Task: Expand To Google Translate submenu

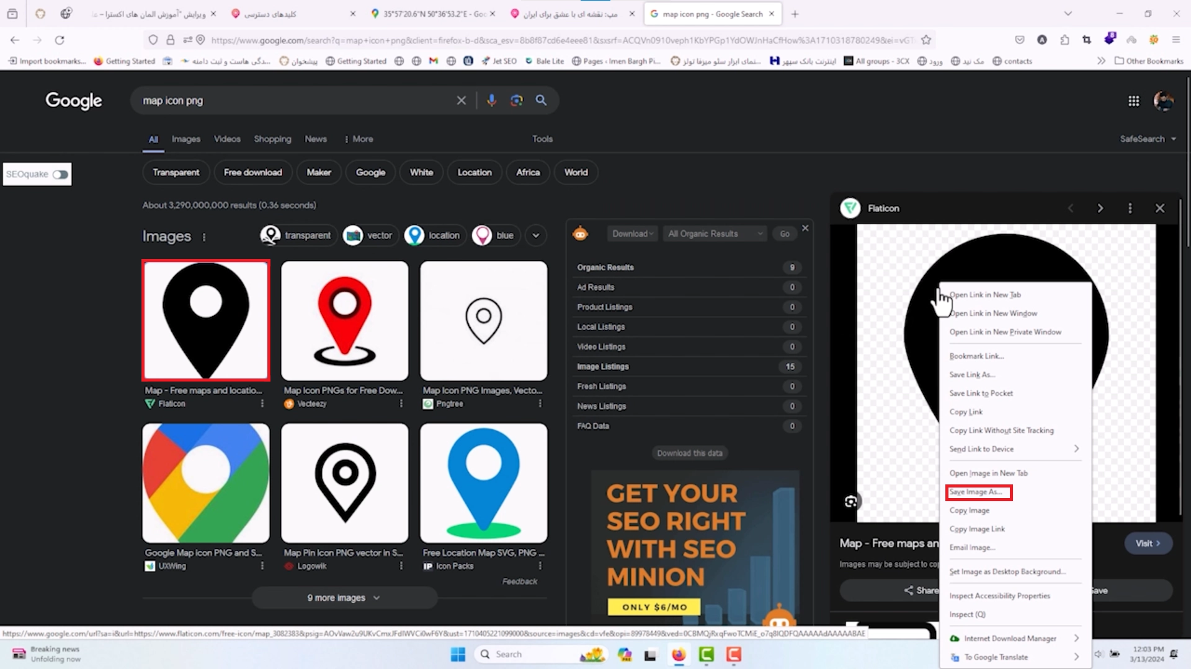Action: pyautogui.click(x=1014, y=657)
